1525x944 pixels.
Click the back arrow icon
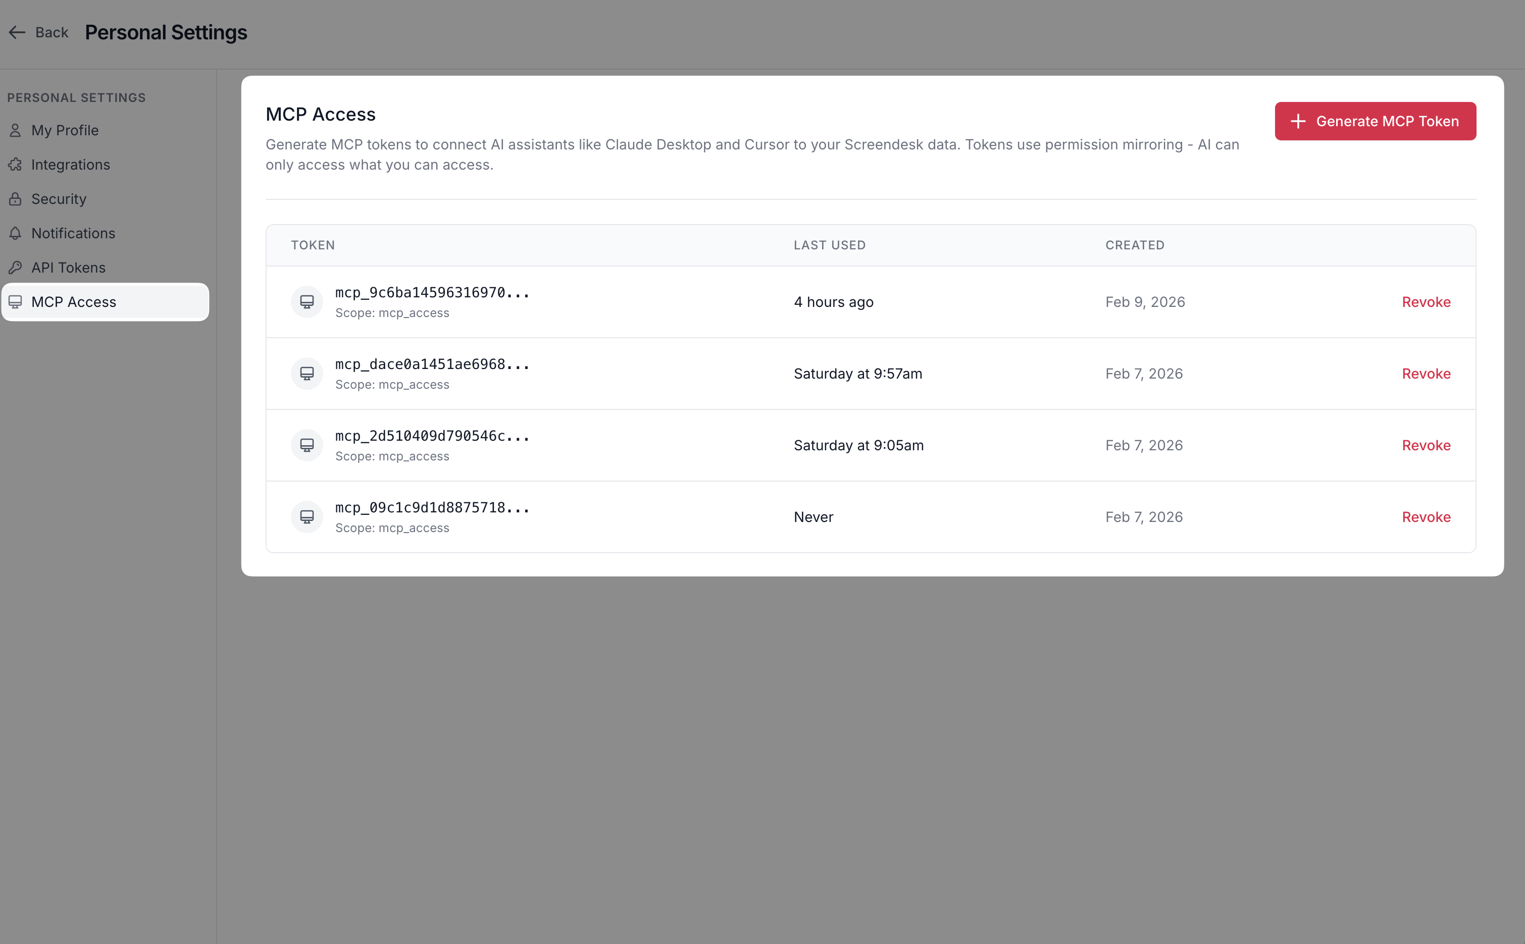17,32
